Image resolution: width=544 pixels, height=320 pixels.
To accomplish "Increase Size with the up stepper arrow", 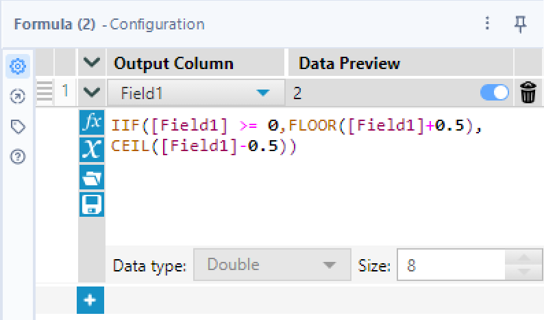I will tap(523, 258).
